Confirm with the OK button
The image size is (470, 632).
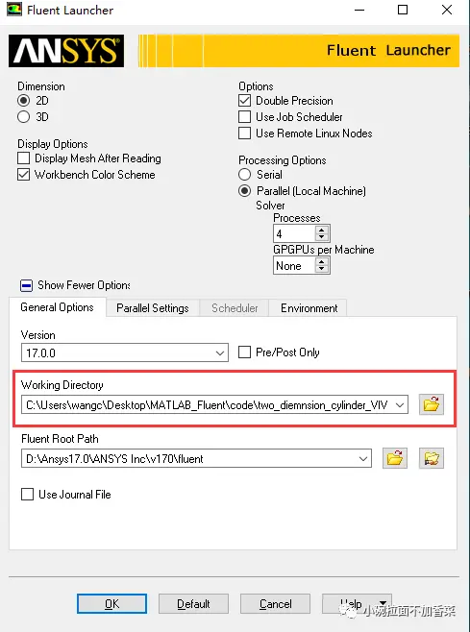(x=111, y=604)
